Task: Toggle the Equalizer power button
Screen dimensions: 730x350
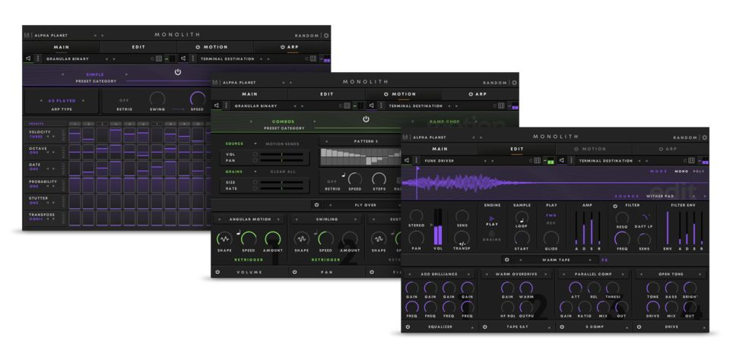Action: click(408, 327)
